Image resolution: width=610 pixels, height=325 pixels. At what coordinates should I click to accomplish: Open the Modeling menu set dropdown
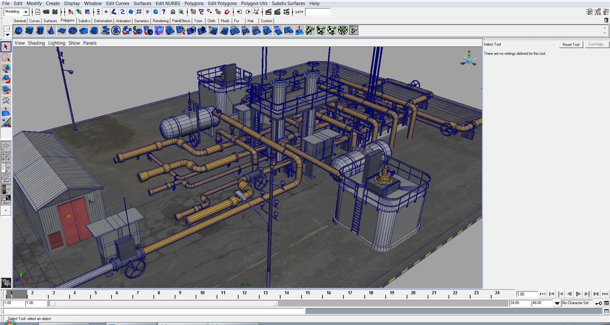coord(26,12)
